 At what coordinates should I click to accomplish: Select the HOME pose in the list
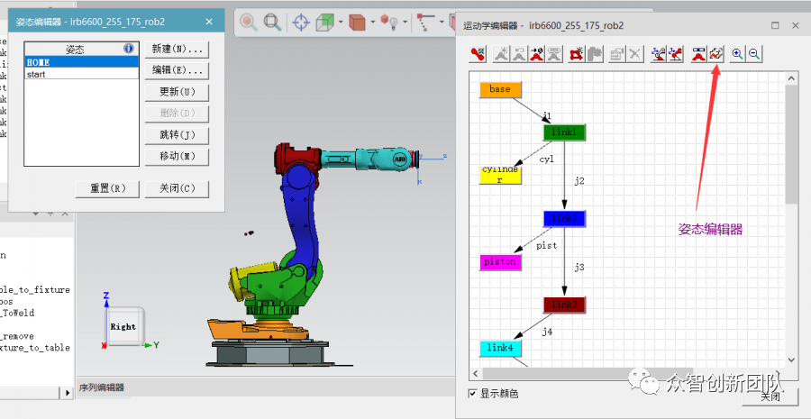pyautogui.click(x=82, y=62)
